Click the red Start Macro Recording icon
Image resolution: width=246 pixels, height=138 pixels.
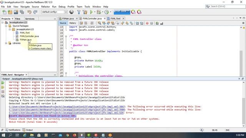[147, 23]
